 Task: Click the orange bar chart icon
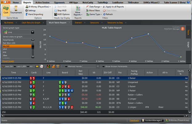tap(53, 66)
